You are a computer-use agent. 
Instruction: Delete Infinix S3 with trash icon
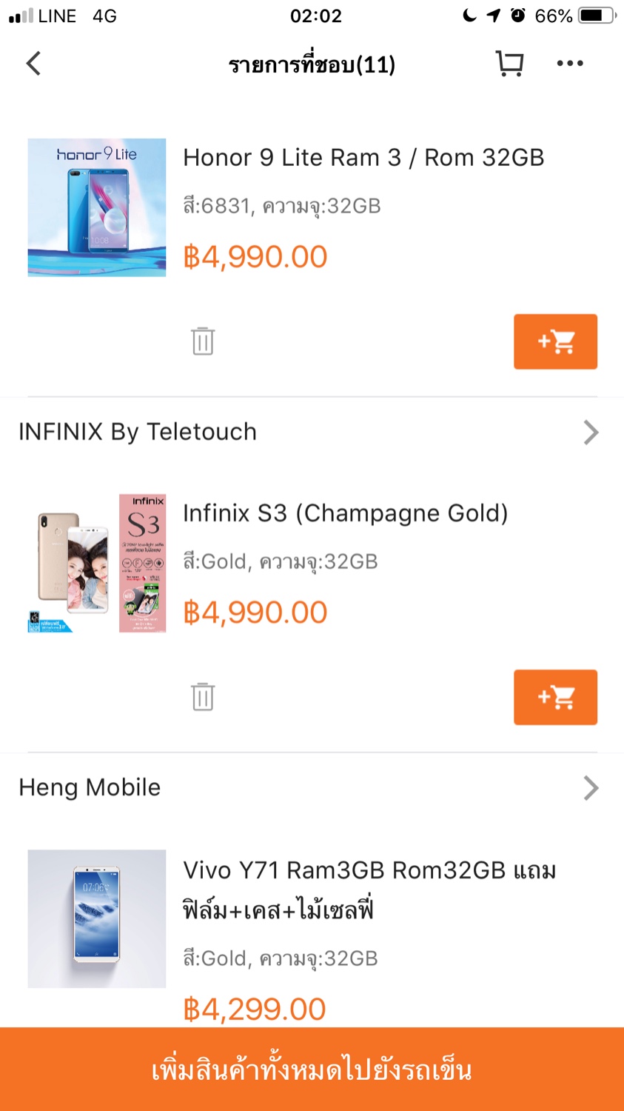(x=203, y=697)
